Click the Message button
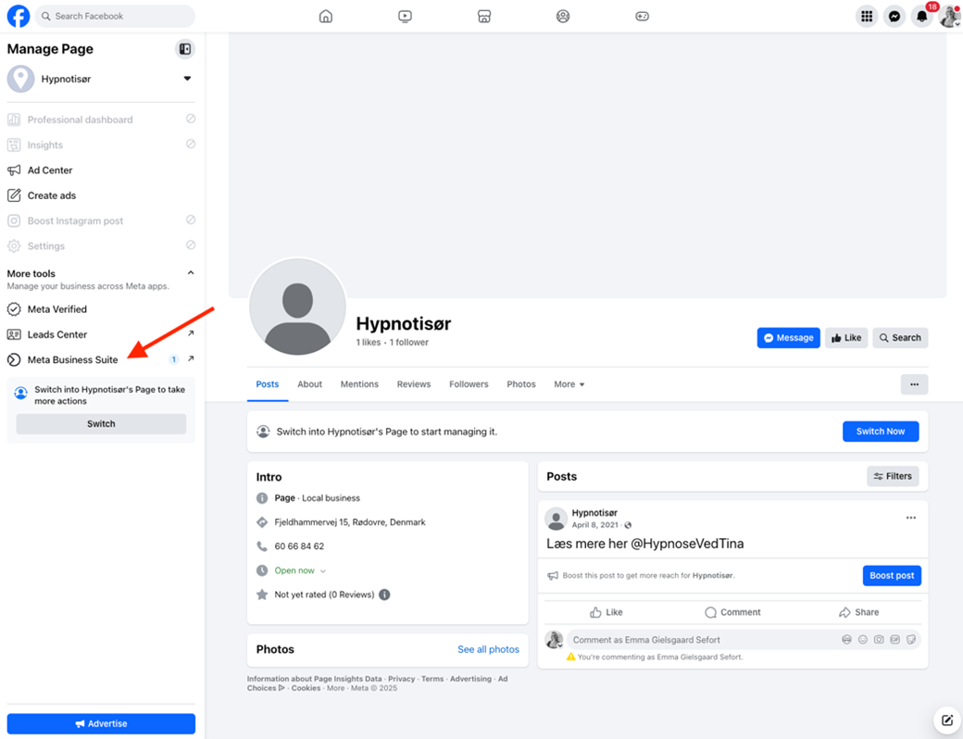Screen dimensions: 963x739 tap(789, 338)
